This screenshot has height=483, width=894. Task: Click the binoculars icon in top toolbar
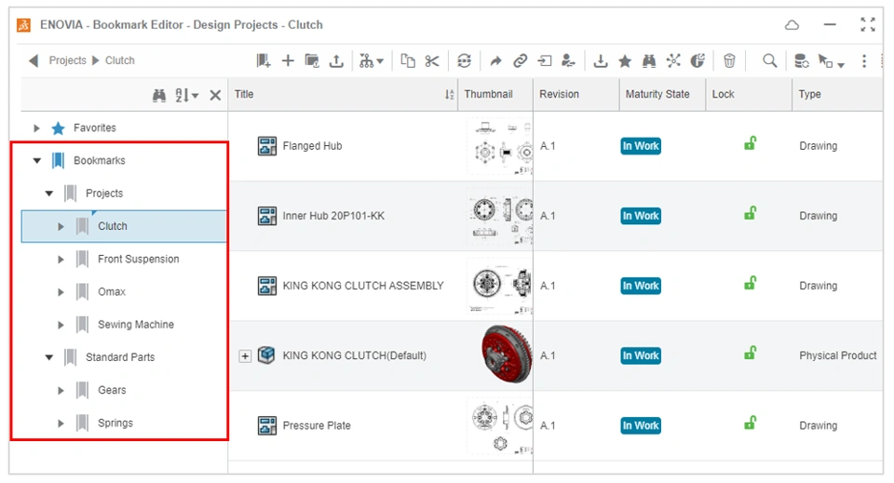tap(649, 60)
